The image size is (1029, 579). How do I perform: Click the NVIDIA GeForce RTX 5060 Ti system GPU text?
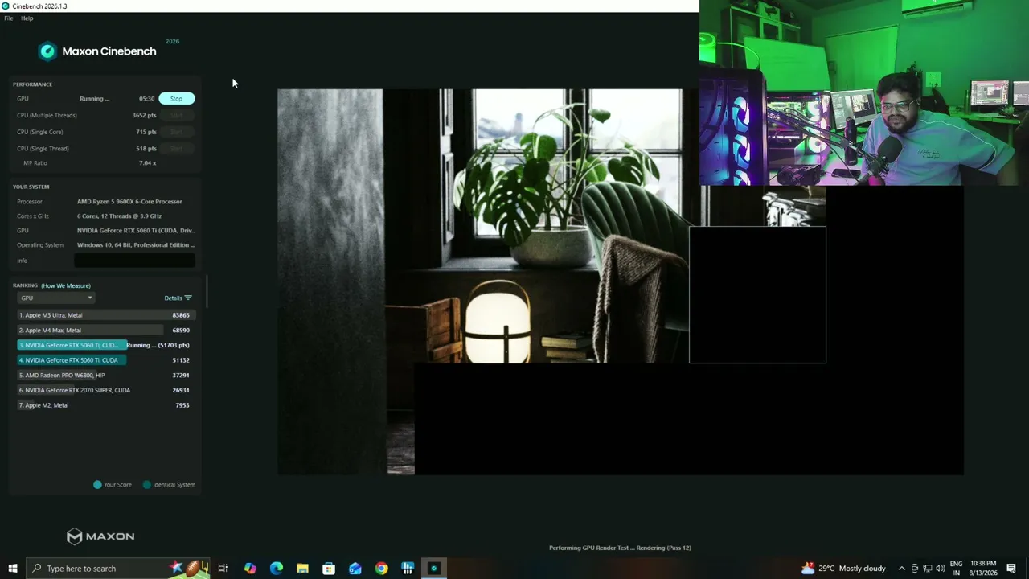click(x=136, y=231)
